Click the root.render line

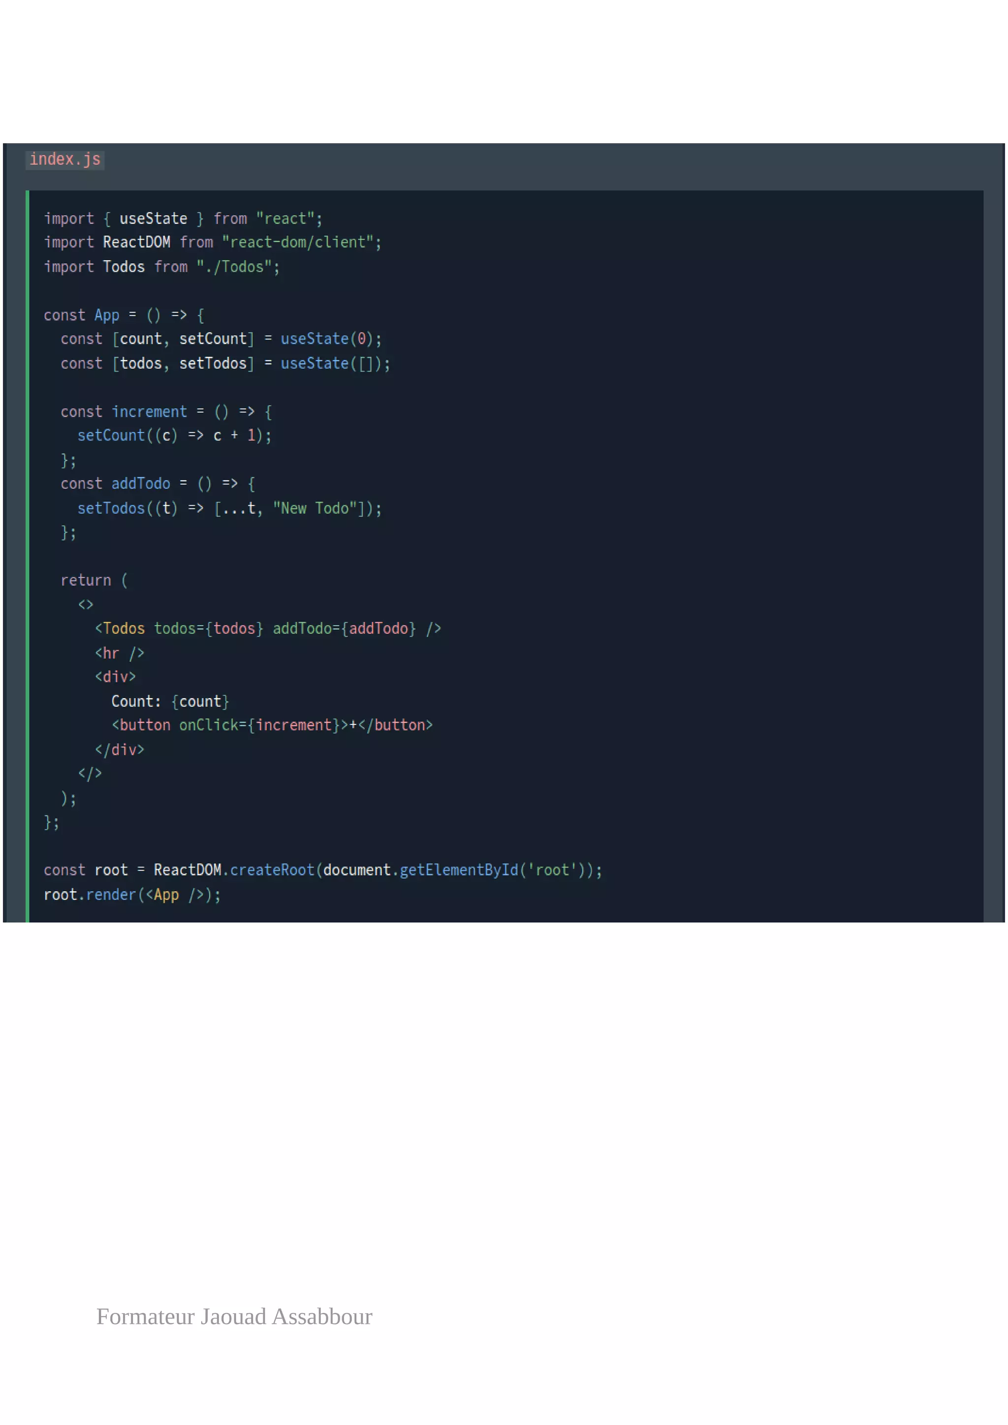click(x=131, y=895)
